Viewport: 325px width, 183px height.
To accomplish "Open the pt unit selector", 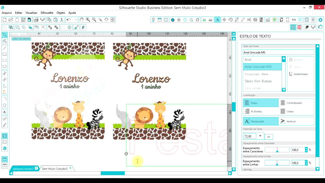I will [269, 137].
